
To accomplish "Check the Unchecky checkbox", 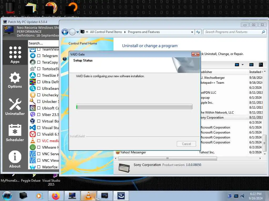I will 39,95.
